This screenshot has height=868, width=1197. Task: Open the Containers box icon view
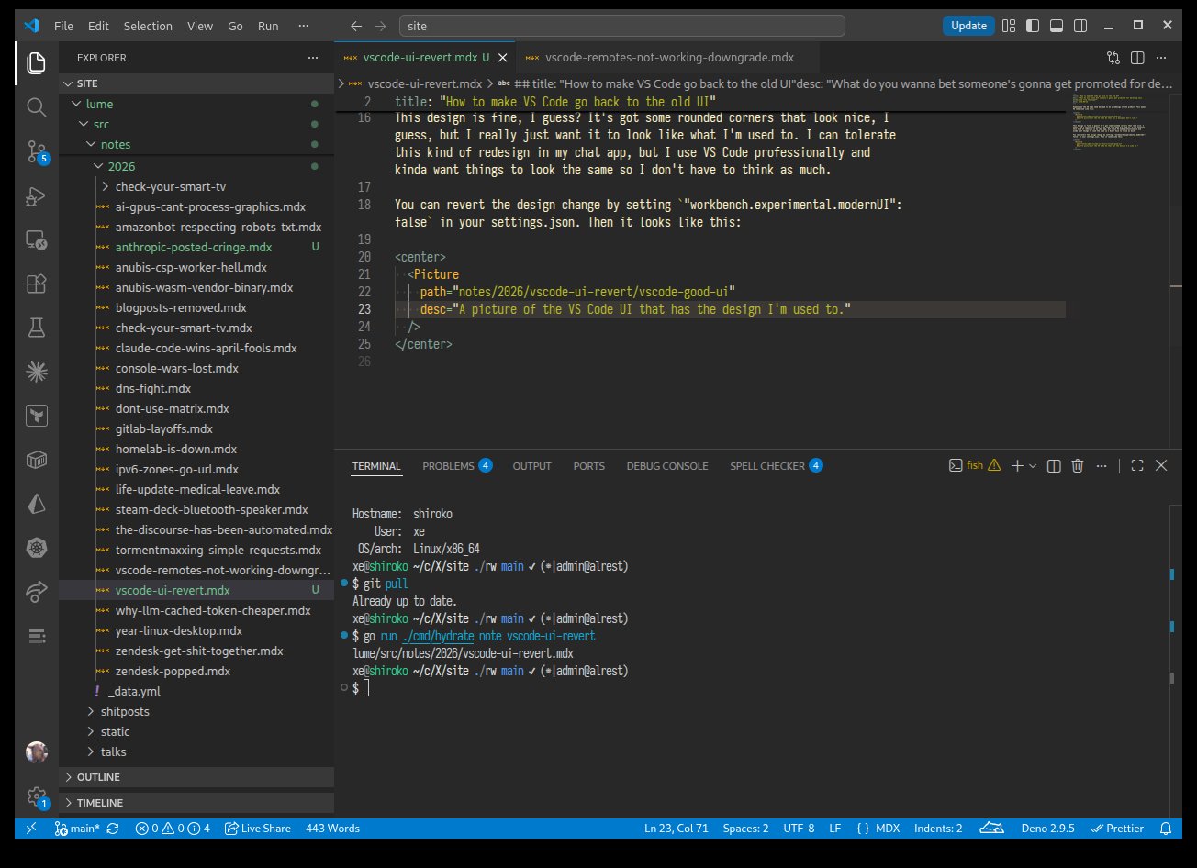[x=37, y=460]
